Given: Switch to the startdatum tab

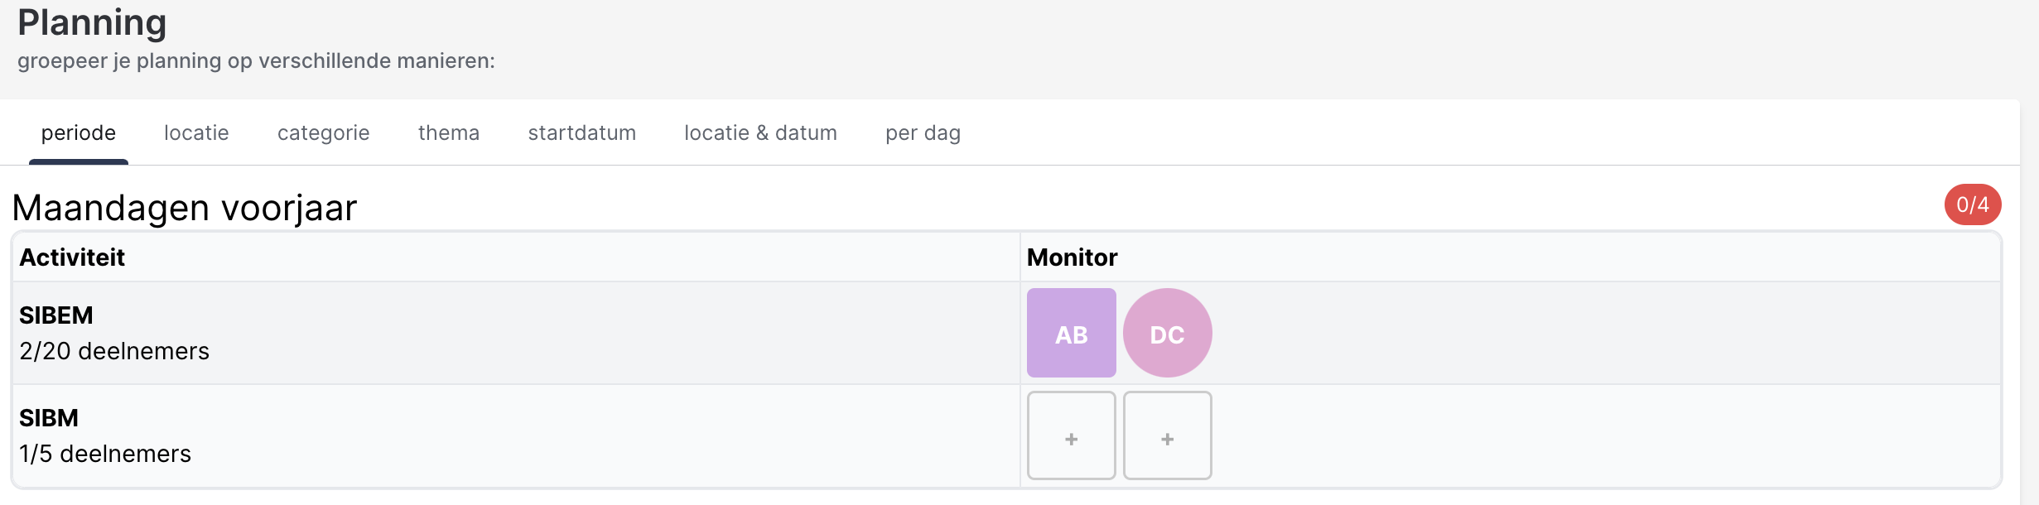Looking at the screenshot, I should [x=581, y=133].
